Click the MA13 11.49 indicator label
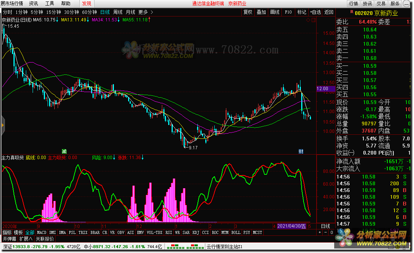The height and width of the screenshot is (253, 414). click(x=75, y=20)
